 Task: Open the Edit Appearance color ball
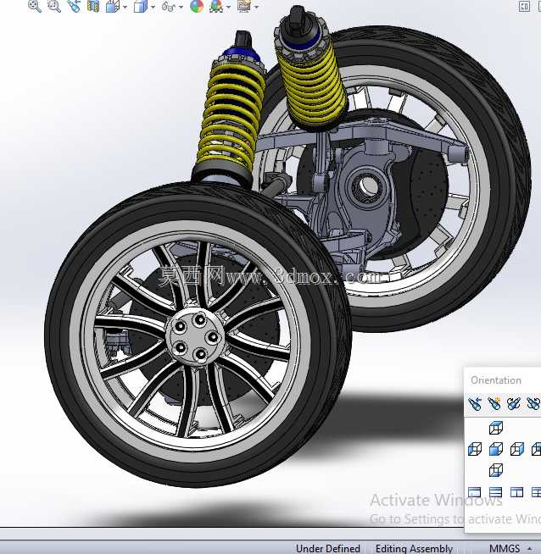click(x=197, y=6)
